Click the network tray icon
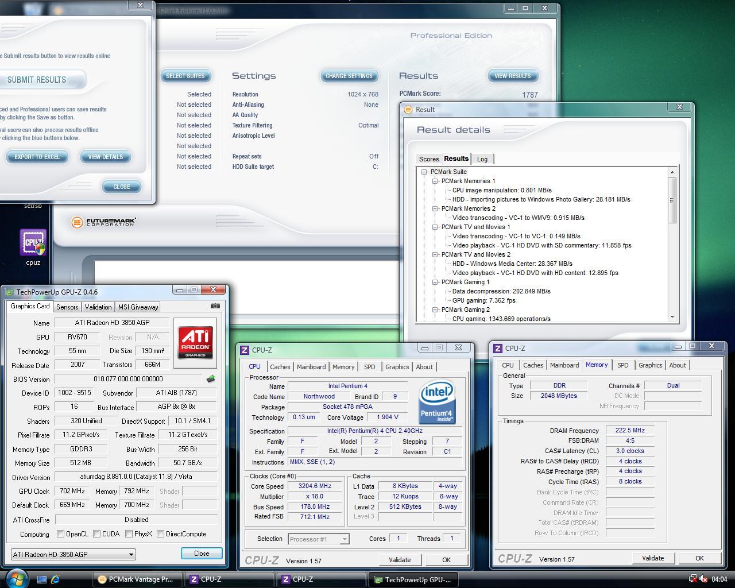 coord(693,579)
